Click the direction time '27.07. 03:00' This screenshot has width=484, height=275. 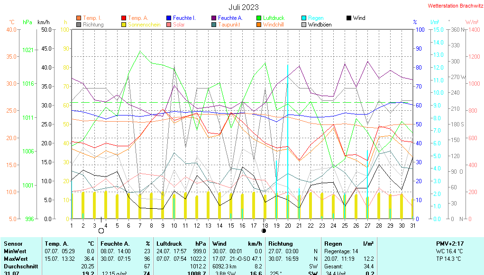pyautogui.click(x=283, y=251)
